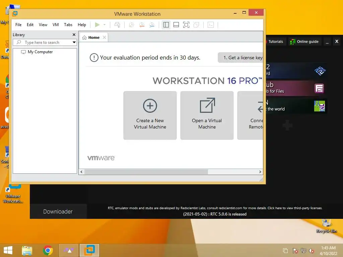The width and height of the screenshot is (343, 257).
Task: Click VMware Workstation taskbar button
Action: 89,250
